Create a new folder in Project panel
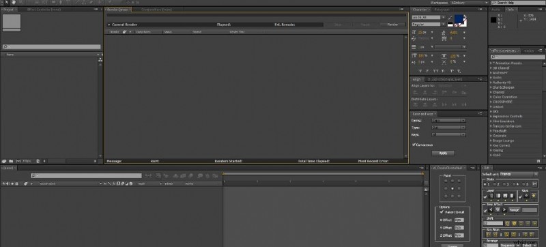Image resolution: width=546 pixels, height=247 pixels. click(x=11, y=161)
